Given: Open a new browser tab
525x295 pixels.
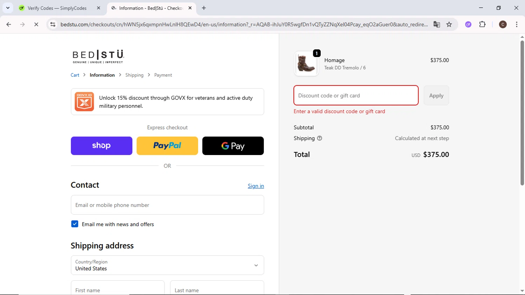Looking at the screenshot, I should pos(204,8).
